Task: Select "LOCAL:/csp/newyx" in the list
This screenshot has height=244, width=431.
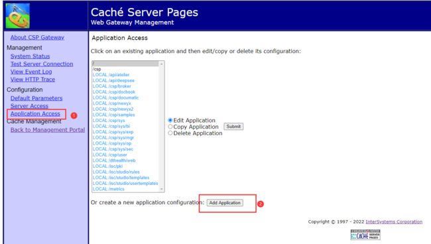Action: pyautogui.click(x=125, y=103)
